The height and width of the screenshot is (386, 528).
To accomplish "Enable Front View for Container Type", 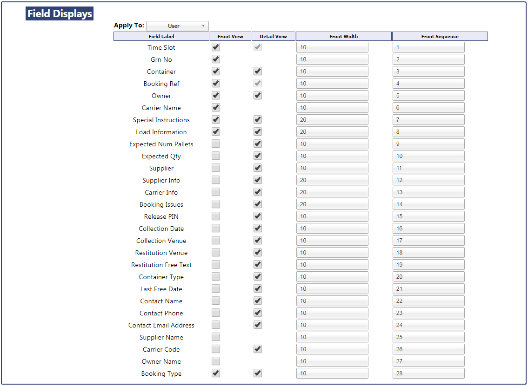I will pyautogui.click(x=216, y=277).
